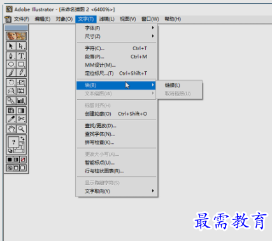Choose 段落(P)... menu item

click(117, 57)
